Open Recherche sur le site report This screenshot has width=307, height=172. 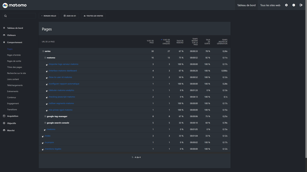(16, 73)
